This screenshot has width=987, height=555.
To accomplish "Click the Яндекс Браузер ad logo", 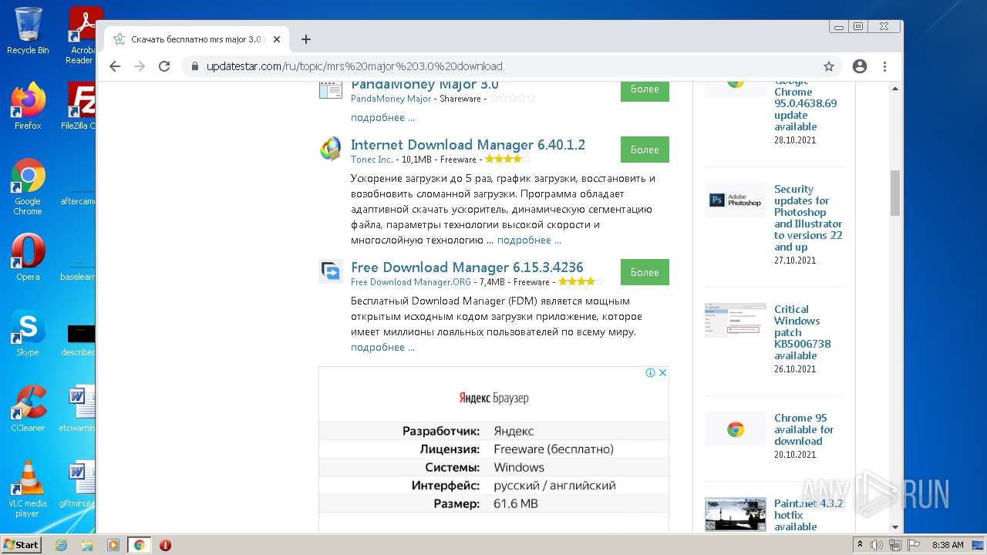I will pos(493,398).
